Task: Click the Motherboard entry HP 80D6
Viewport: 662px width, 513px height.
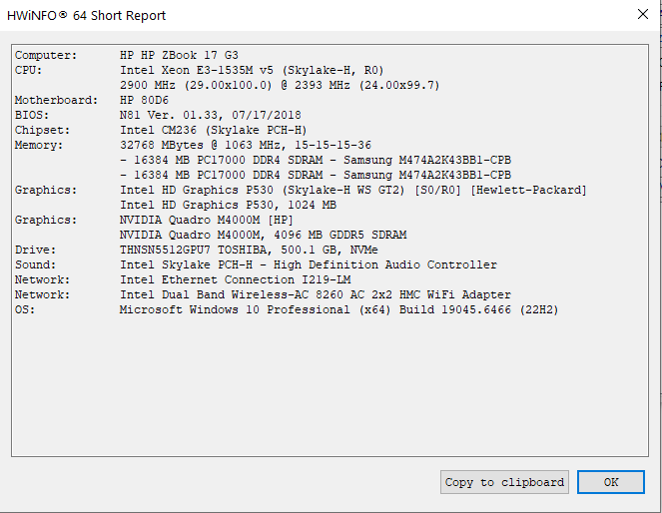Action: [147, 100]
